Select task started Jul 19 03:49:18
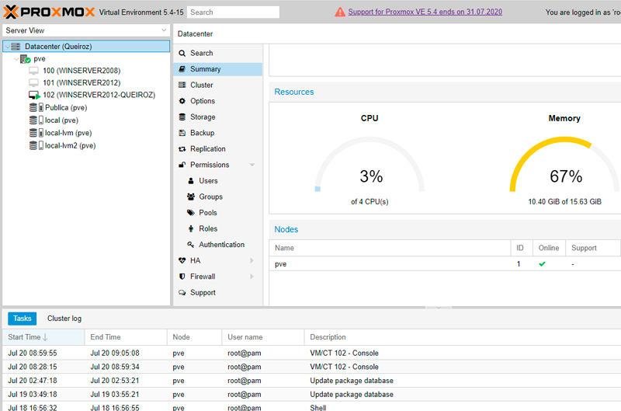 tap(312, 395)
